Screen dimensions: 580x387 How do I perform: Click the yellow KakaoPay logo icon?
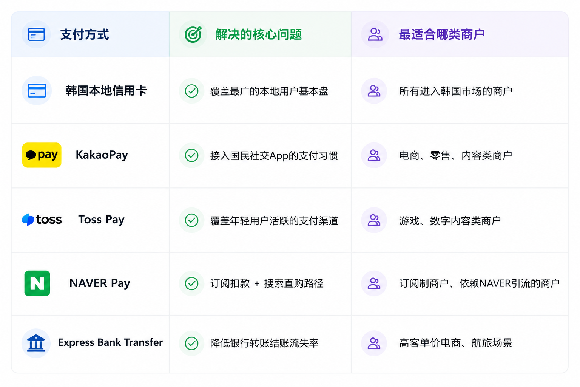[42, 155]
